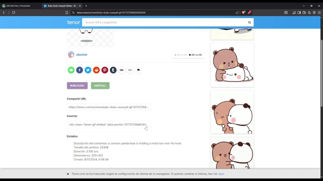Image resolution: width=323 pixels, height=181 pixels.
Task: Click 'Dimensiones: 320×322' text
Action: click(x=88, y=155)
